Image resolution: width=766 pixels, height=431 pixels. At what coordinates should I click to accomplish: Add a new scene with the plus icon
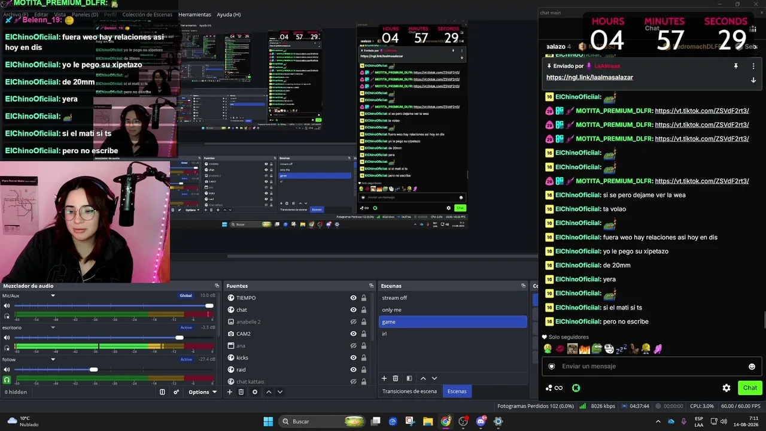tap(384, 378)
